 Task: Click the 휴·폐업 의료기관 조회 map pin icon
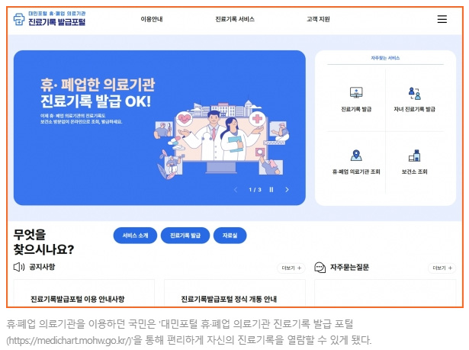click(356, 156)
